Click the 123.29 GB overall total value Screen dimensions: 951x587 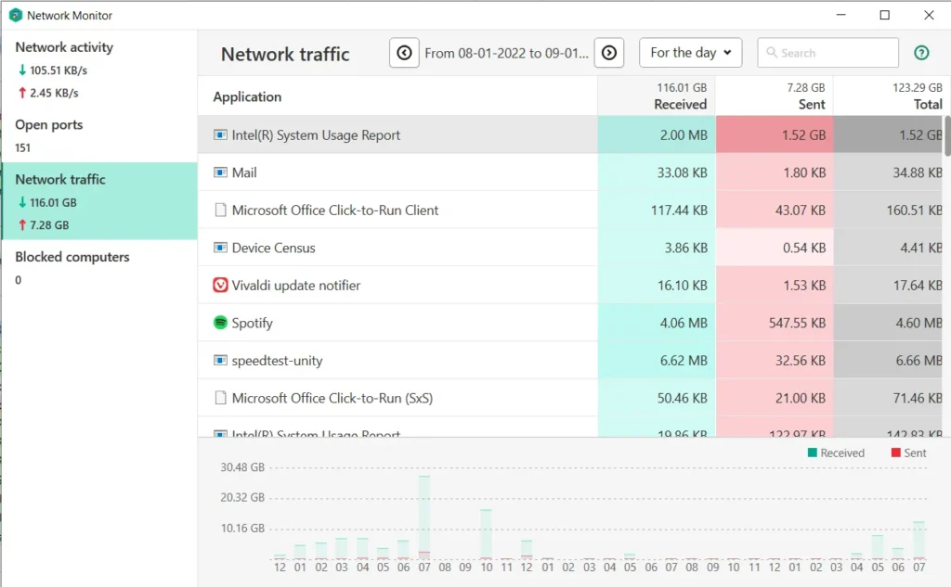pyautogui.click(x=917, y=88)
